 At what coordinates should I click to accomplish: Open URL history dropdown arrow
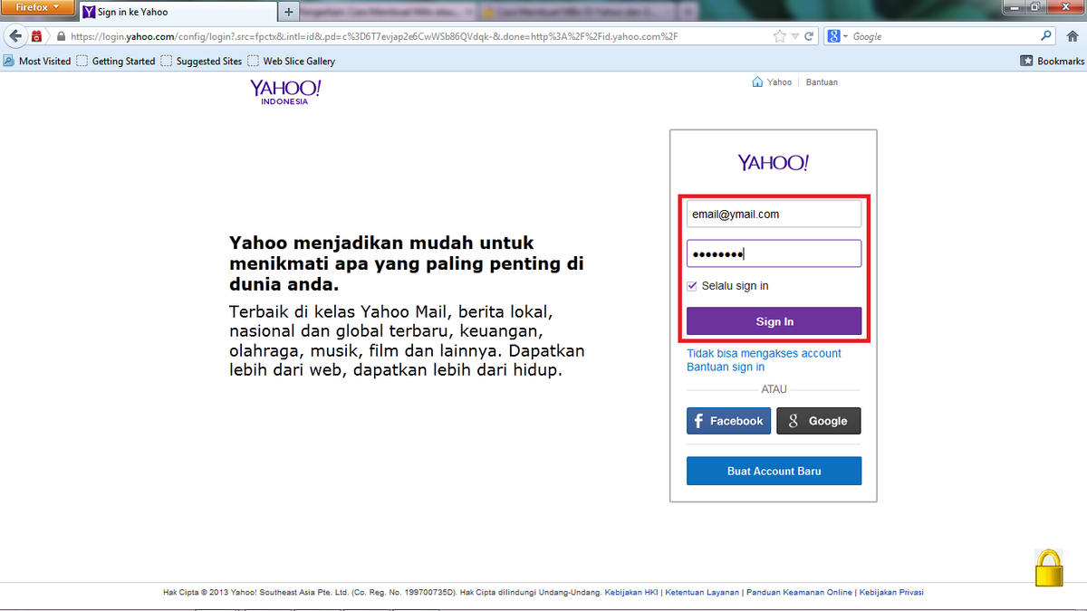pos(795,37)
